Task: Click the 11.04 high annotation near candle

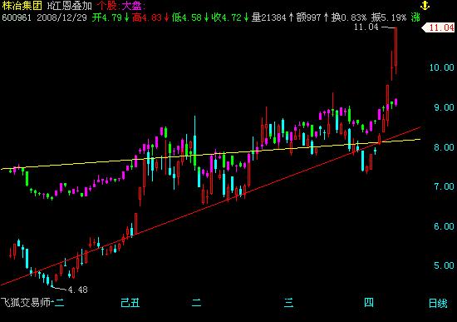Action: tap(366, 27)
